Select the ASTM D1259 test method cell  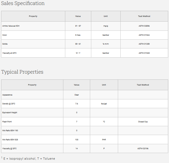click(x=144, y=44)
